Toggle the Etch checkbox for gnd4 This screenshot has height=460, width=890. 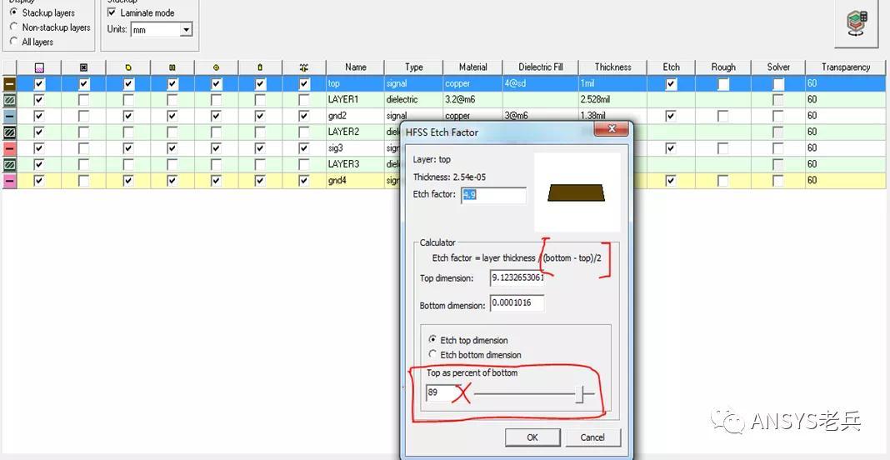pos(671,181)
